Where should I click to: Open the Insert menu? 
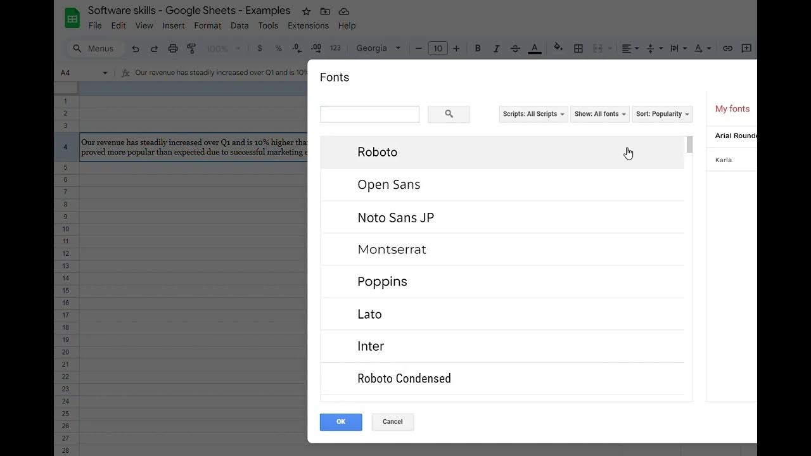174,25
